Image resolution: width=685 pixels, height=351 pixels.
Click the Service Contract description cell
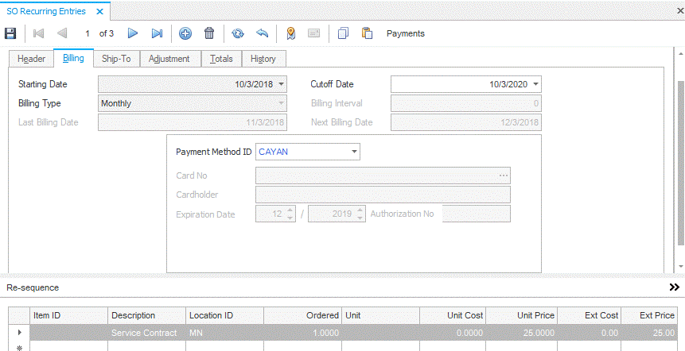click(x=146, y=333)
